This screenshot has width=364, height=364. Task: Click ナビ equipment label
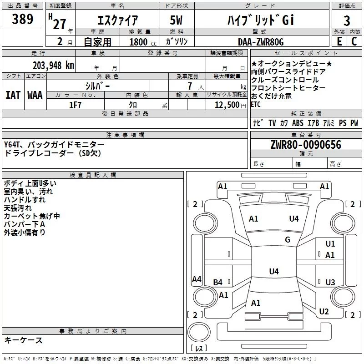(x=258, y=123)
